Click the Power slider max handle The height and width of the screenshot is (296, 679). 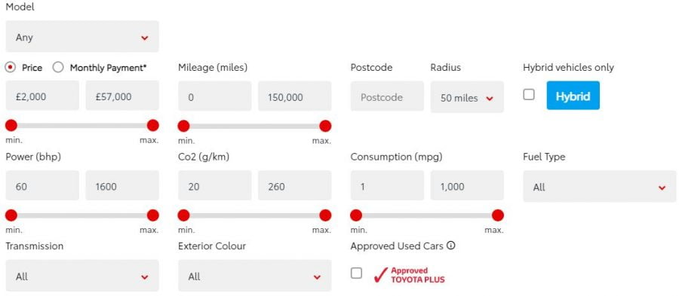pos(153,215)
